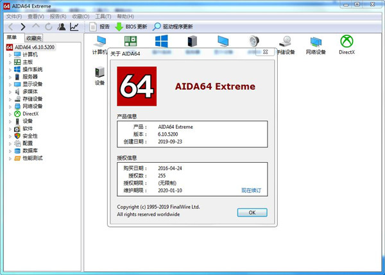This screenshot has width=385, height=275.
Task: Select 性能测试 in the sidebar tree
Action: pyautogui.click(x=32, y=158)
